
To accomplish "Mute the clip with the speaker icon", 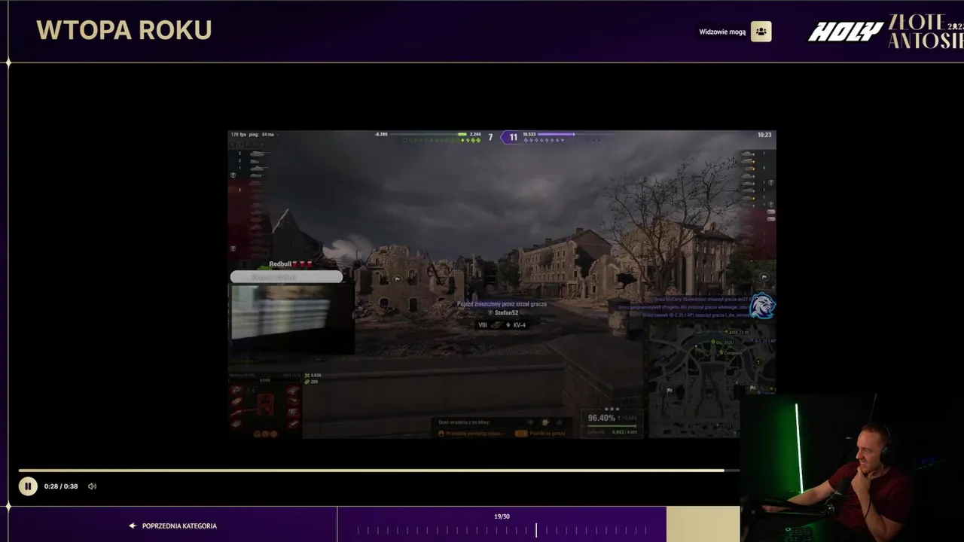I will (92, 486).
